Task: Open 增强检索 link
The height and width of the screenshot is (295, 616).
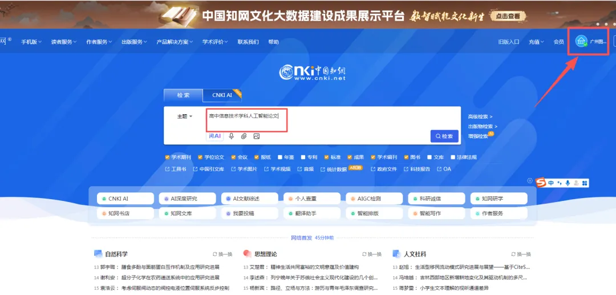Action: 478,136
